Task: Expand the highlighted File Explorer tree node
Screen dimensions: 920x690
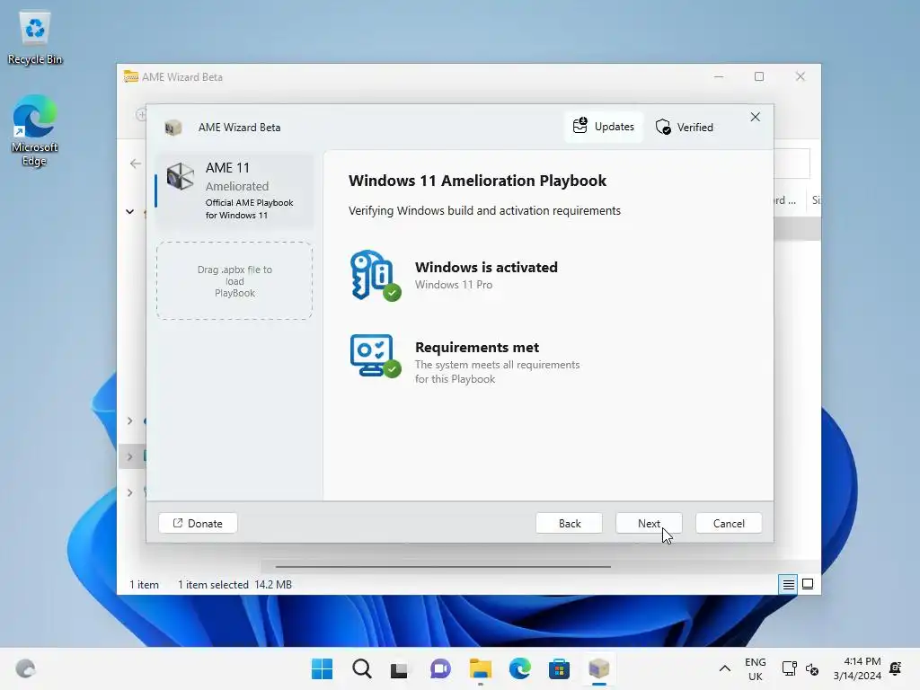Action: [129, 456]
